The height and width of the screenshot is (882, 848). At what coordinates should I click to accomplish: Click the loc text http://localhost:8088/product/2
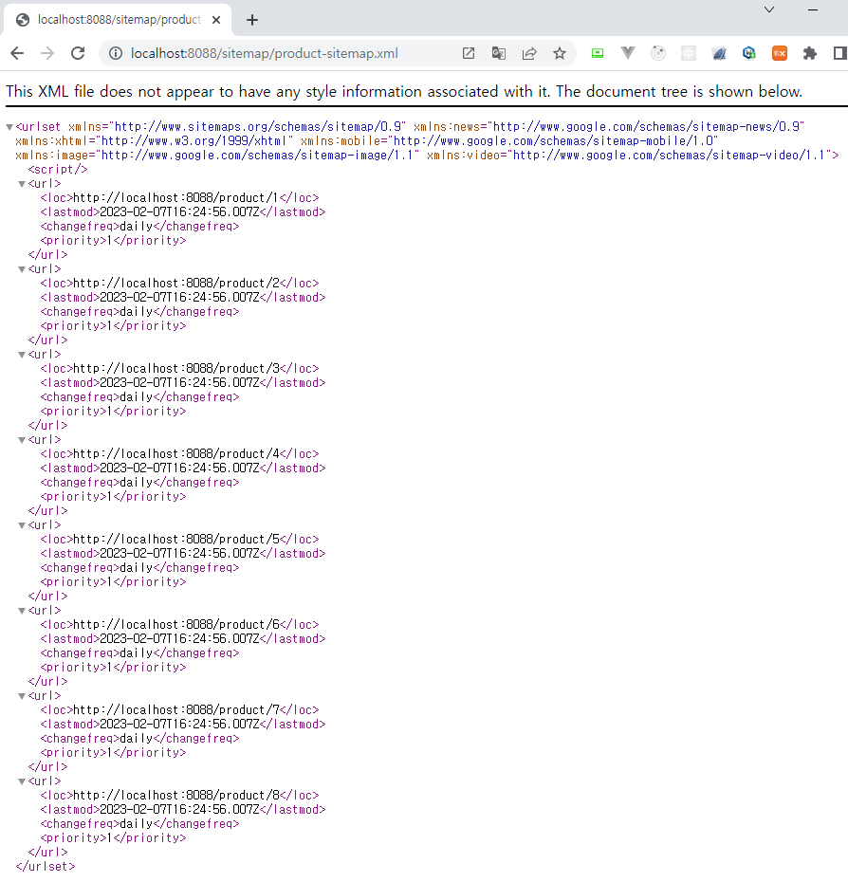click(x=175, y=284)
